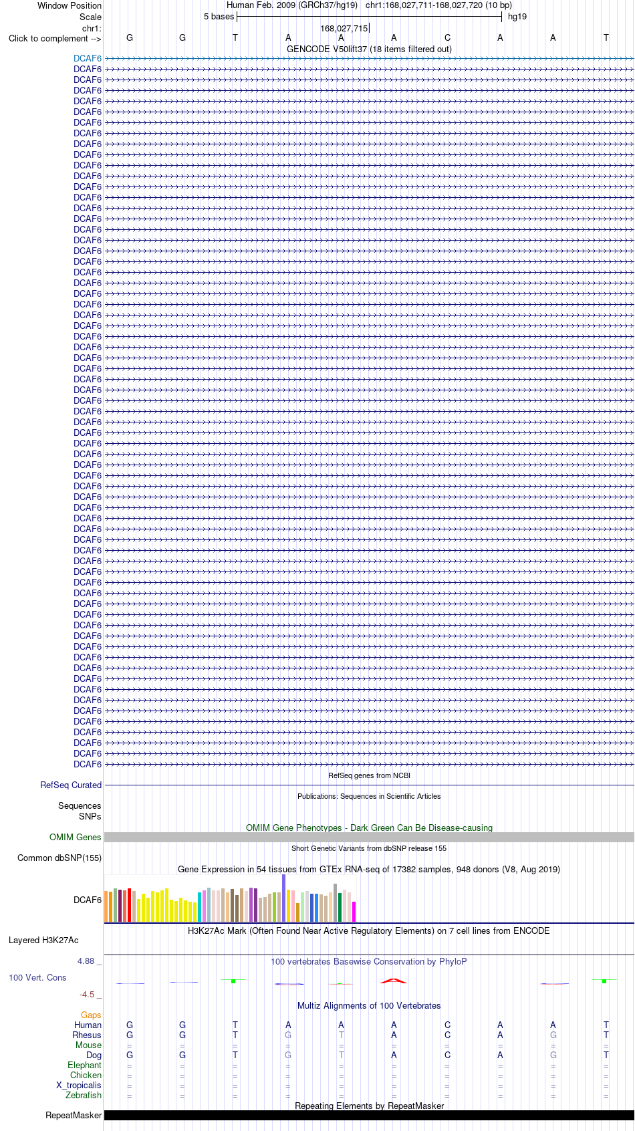Screen dimensions: 635x1131
Task: Click the dark green GTEx expression bar
Action: click(340, 908)
